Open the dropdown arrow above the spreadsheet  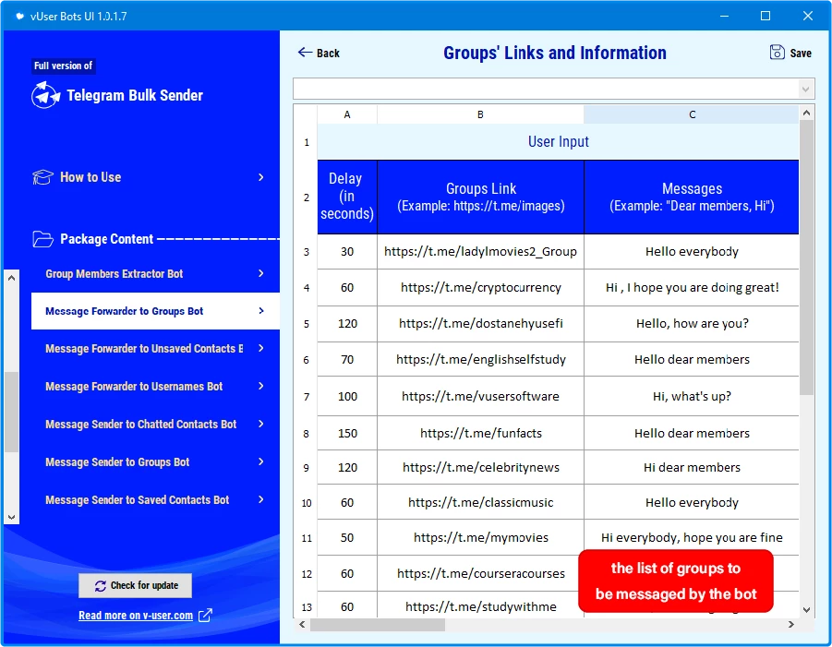[805, 90]
